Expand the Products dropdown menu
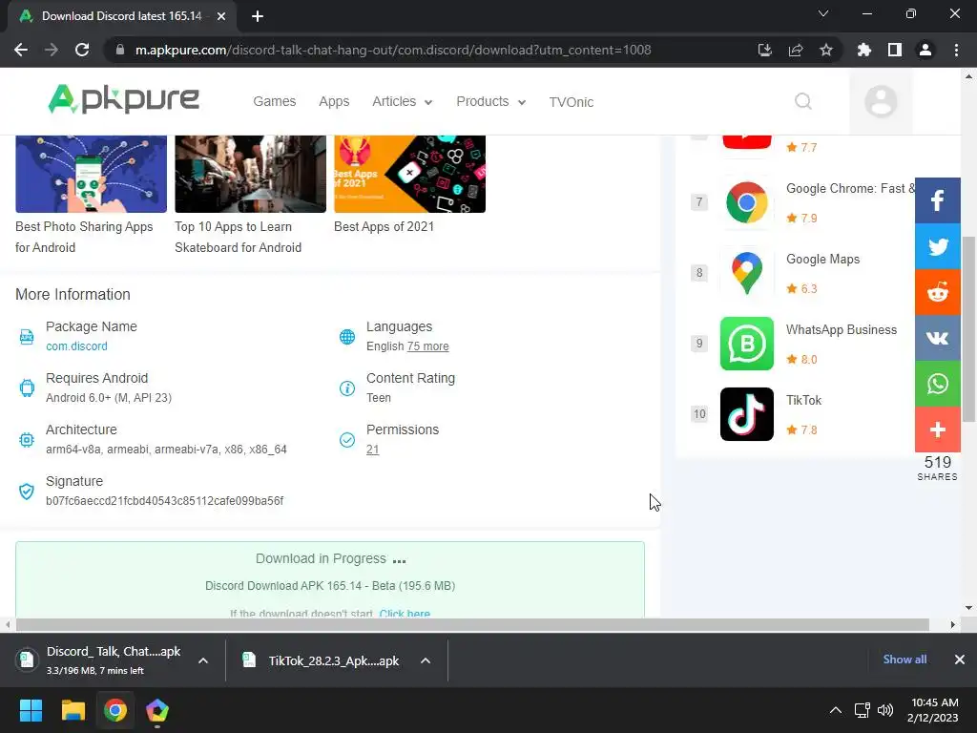 (x=491, y=101)
